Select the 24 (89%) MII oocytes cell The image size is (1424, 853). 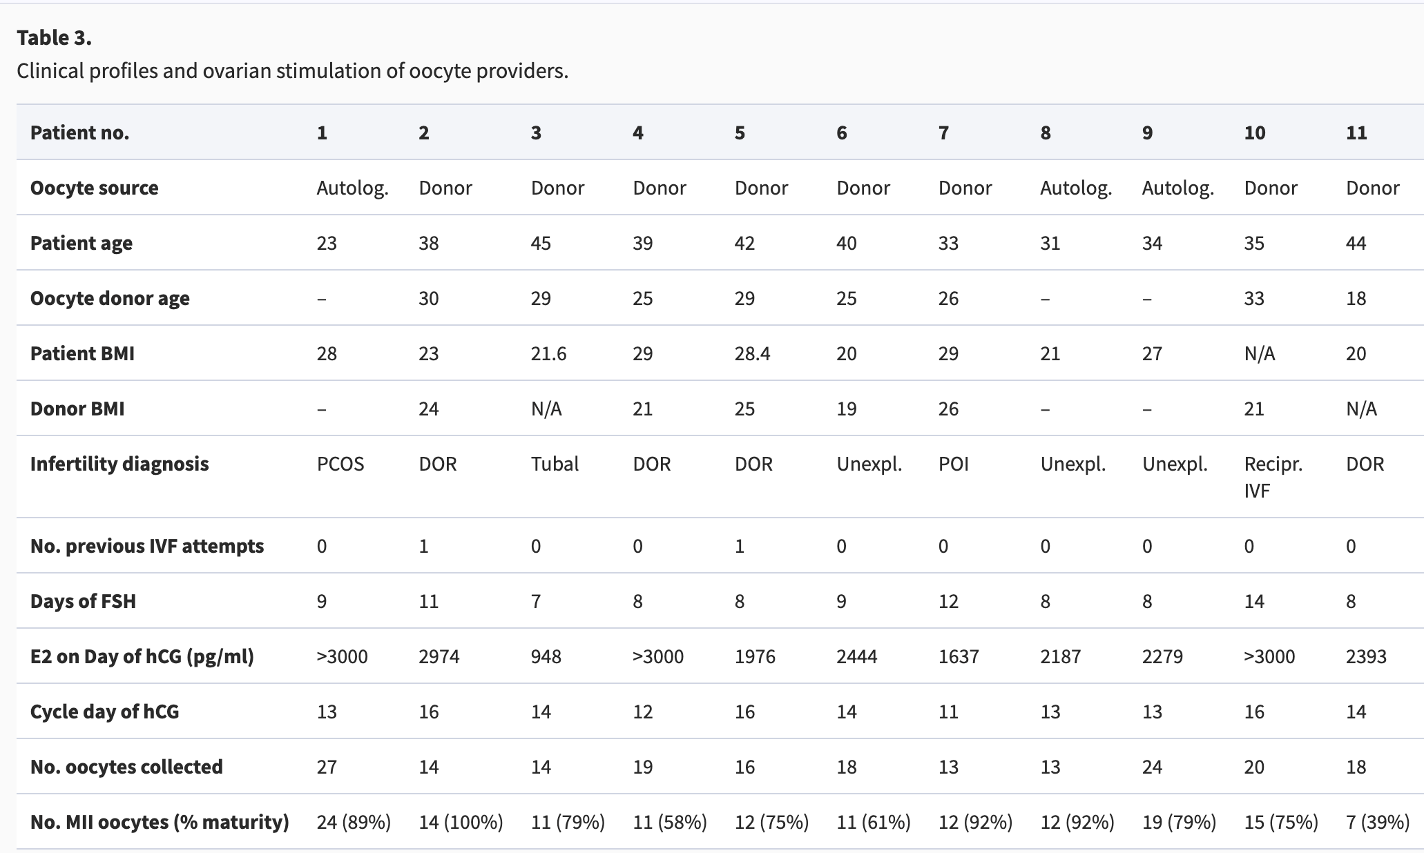[354, 822]
